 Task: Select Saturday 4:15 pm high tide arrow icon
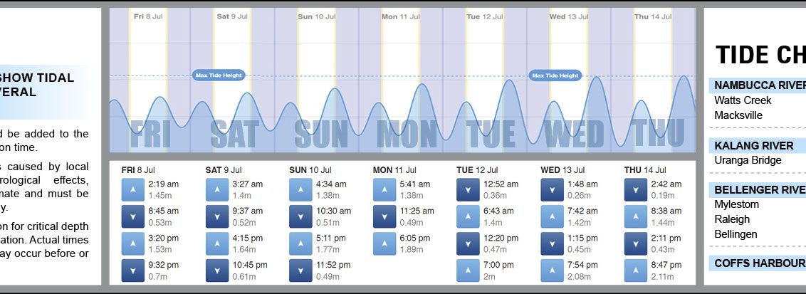[217, 243]
